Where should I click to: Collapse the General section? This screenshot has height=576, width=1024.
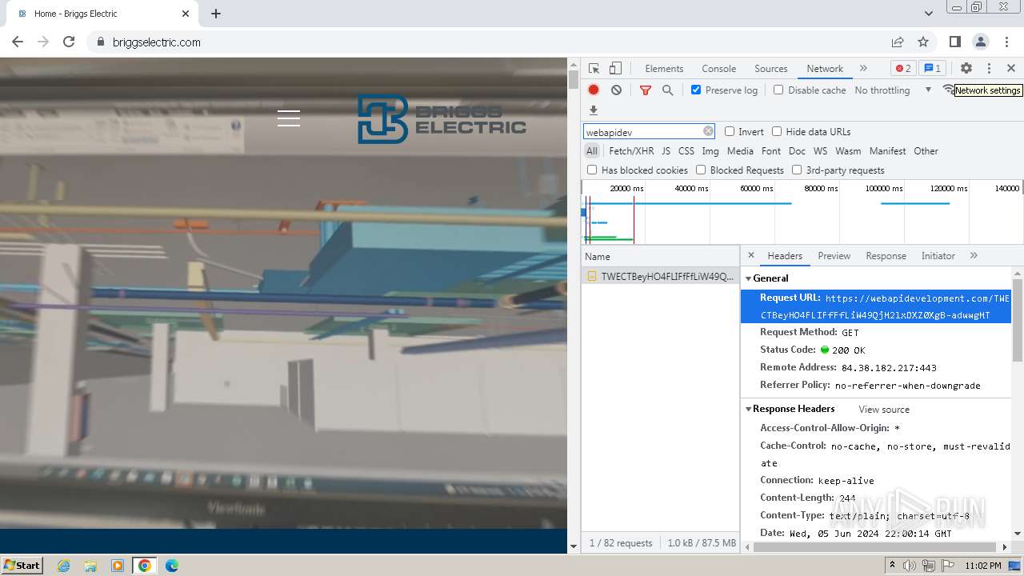pyautogui.click(x=749, y=278)
